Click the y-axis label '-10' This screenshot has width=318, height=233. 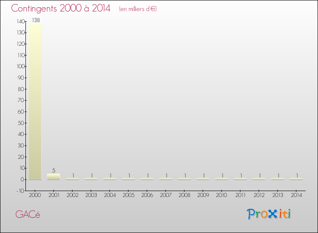coord(20,191)
